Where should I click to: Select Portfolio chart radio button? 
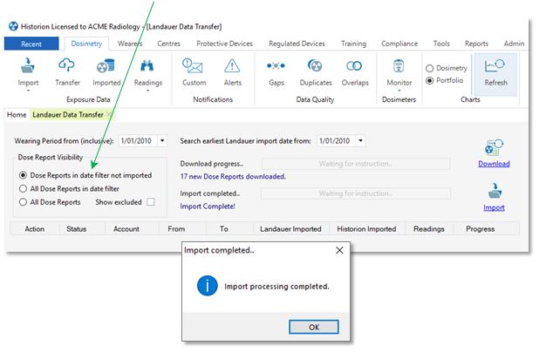pyautogui.click(x=429, y=81)
